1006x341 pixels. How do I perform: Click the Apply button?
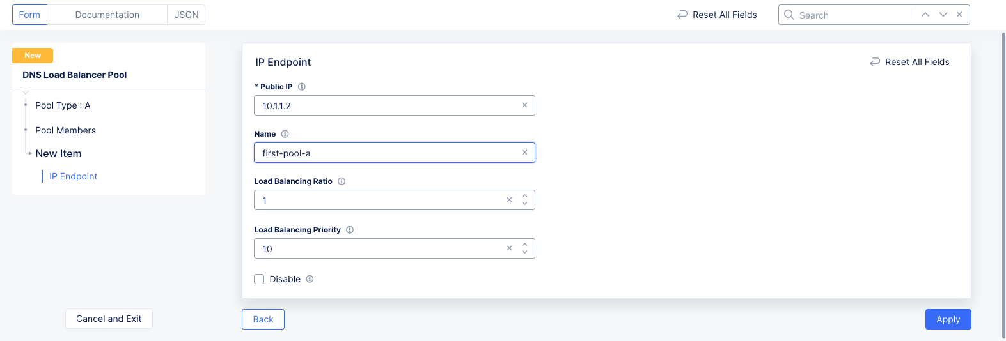tap(948, 319)
